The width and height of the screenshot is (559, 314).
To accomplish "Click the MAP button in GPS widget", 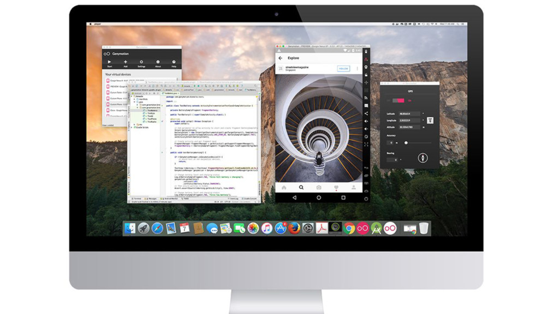I will pos(430,120).
